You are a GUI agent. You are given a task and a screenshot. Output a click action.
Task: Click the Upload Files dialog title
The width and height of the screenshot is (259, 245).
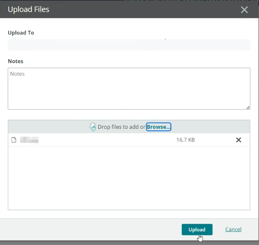coord(28,9)
